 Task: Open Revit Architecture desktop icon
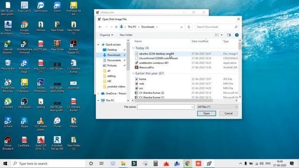pyautogui.click(x=8, y=28)
